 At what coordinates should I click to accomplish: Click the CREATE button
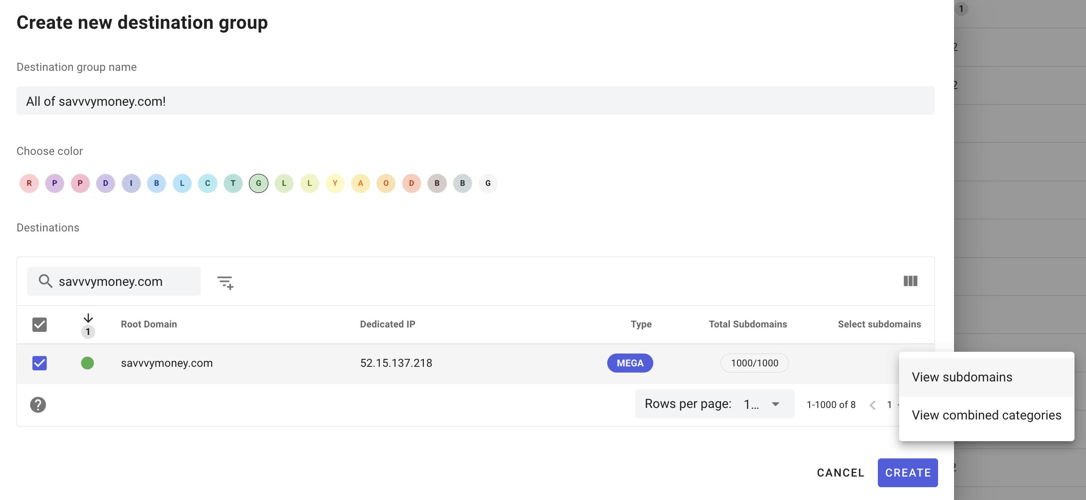[908, 473]
